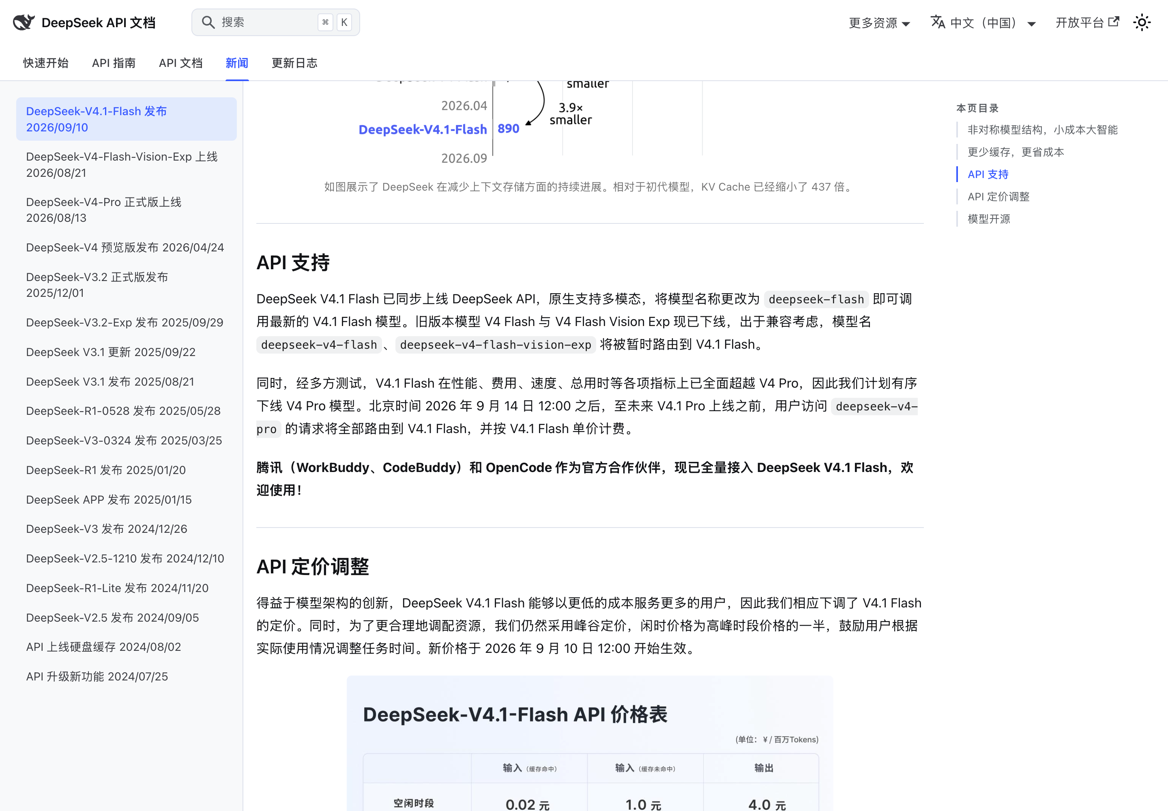Focus the 搜索 search field
Viewport: 1168px width, 811px height.
pyautogui.click(x=275, y=22)
